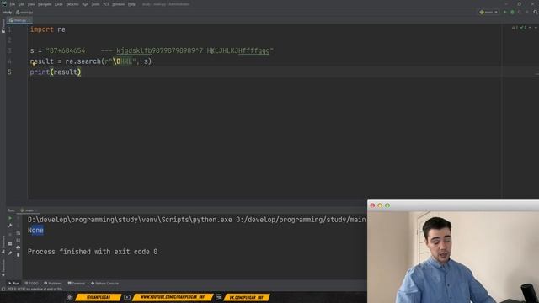Click line number 5 in the gutter
This screenshot has height=303, width=539.
9,72
